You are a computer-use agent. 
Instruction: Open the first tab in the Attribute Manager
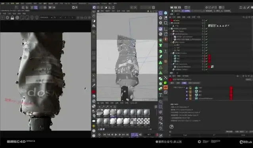tap(172, 83)
